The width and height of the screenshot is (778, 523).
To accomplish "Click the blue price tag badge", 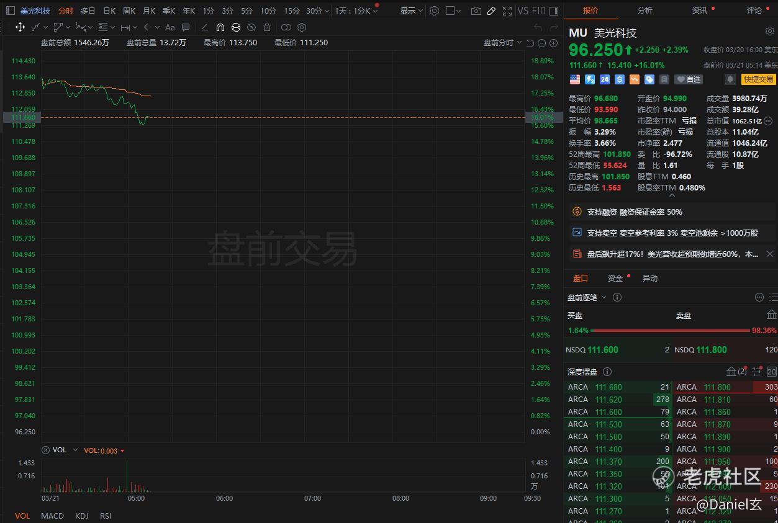I will click(x=649, y=79).
